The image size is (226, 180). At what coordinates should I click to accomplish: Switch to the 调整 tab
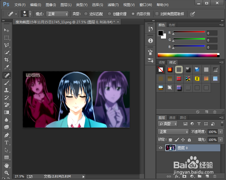point(162,62)
